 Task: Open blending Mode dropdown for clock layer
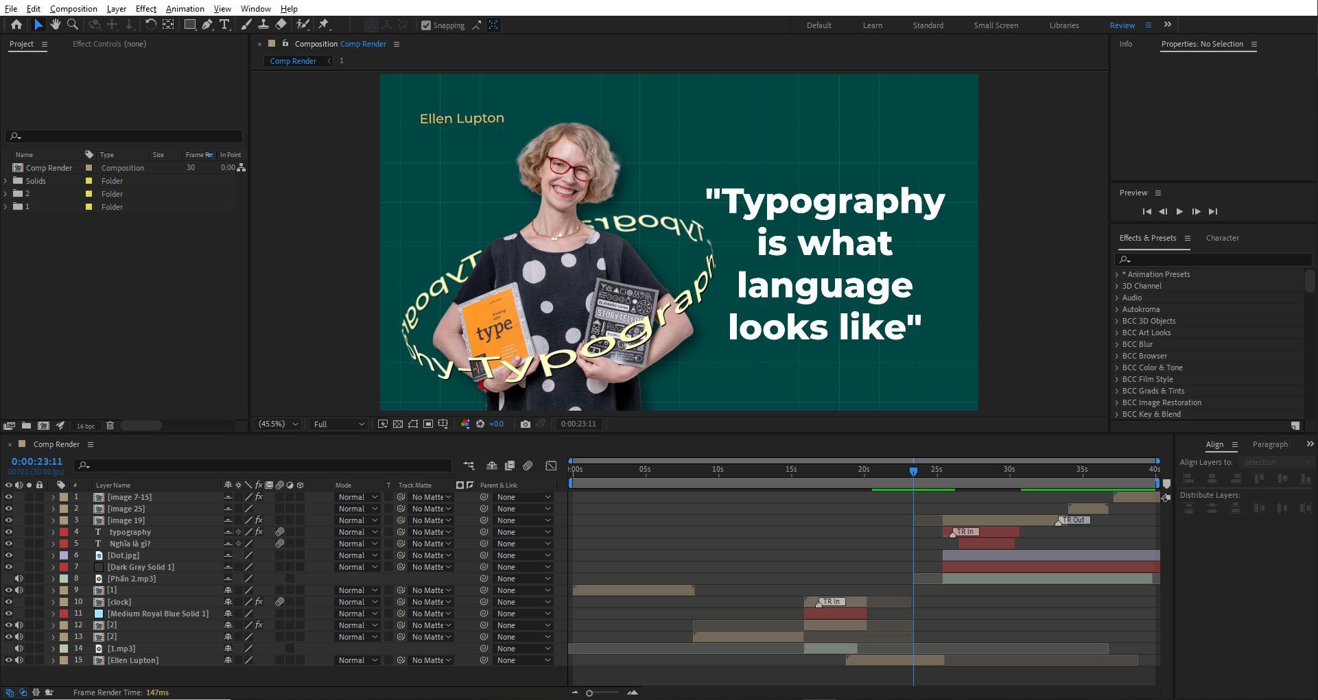click(x=357, y=602)
